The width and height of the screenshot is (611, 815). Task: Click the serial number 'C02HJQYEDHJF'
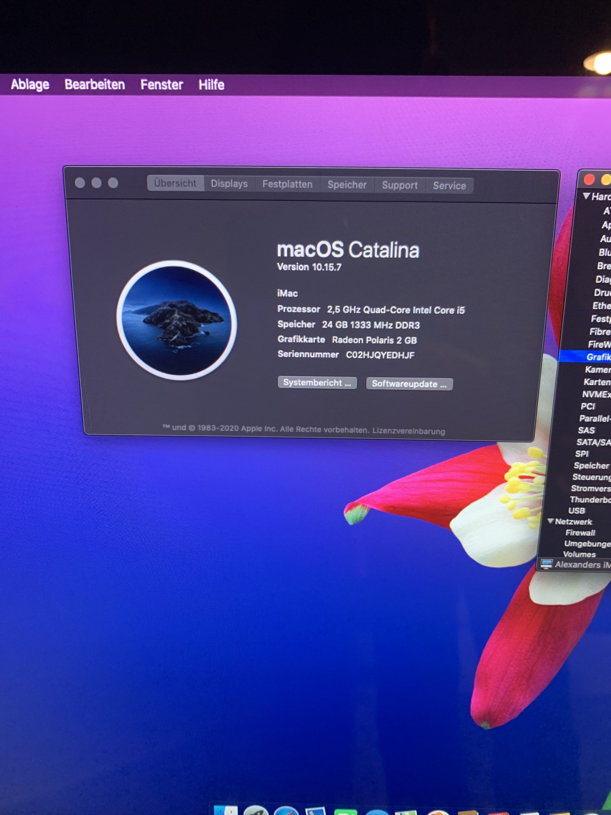coord(380,355)
